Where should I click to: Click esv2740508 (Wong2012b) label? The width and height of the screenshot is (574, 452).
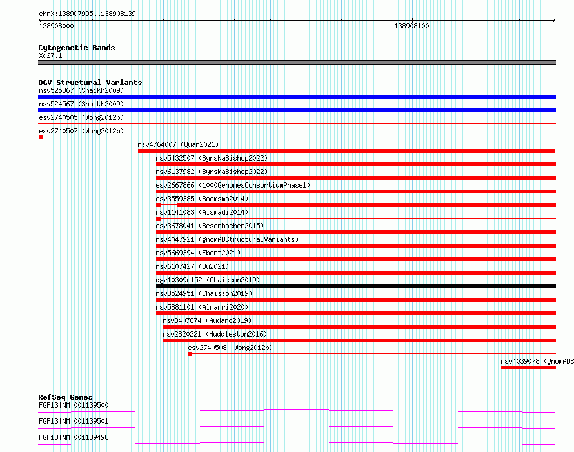(231, 348)
